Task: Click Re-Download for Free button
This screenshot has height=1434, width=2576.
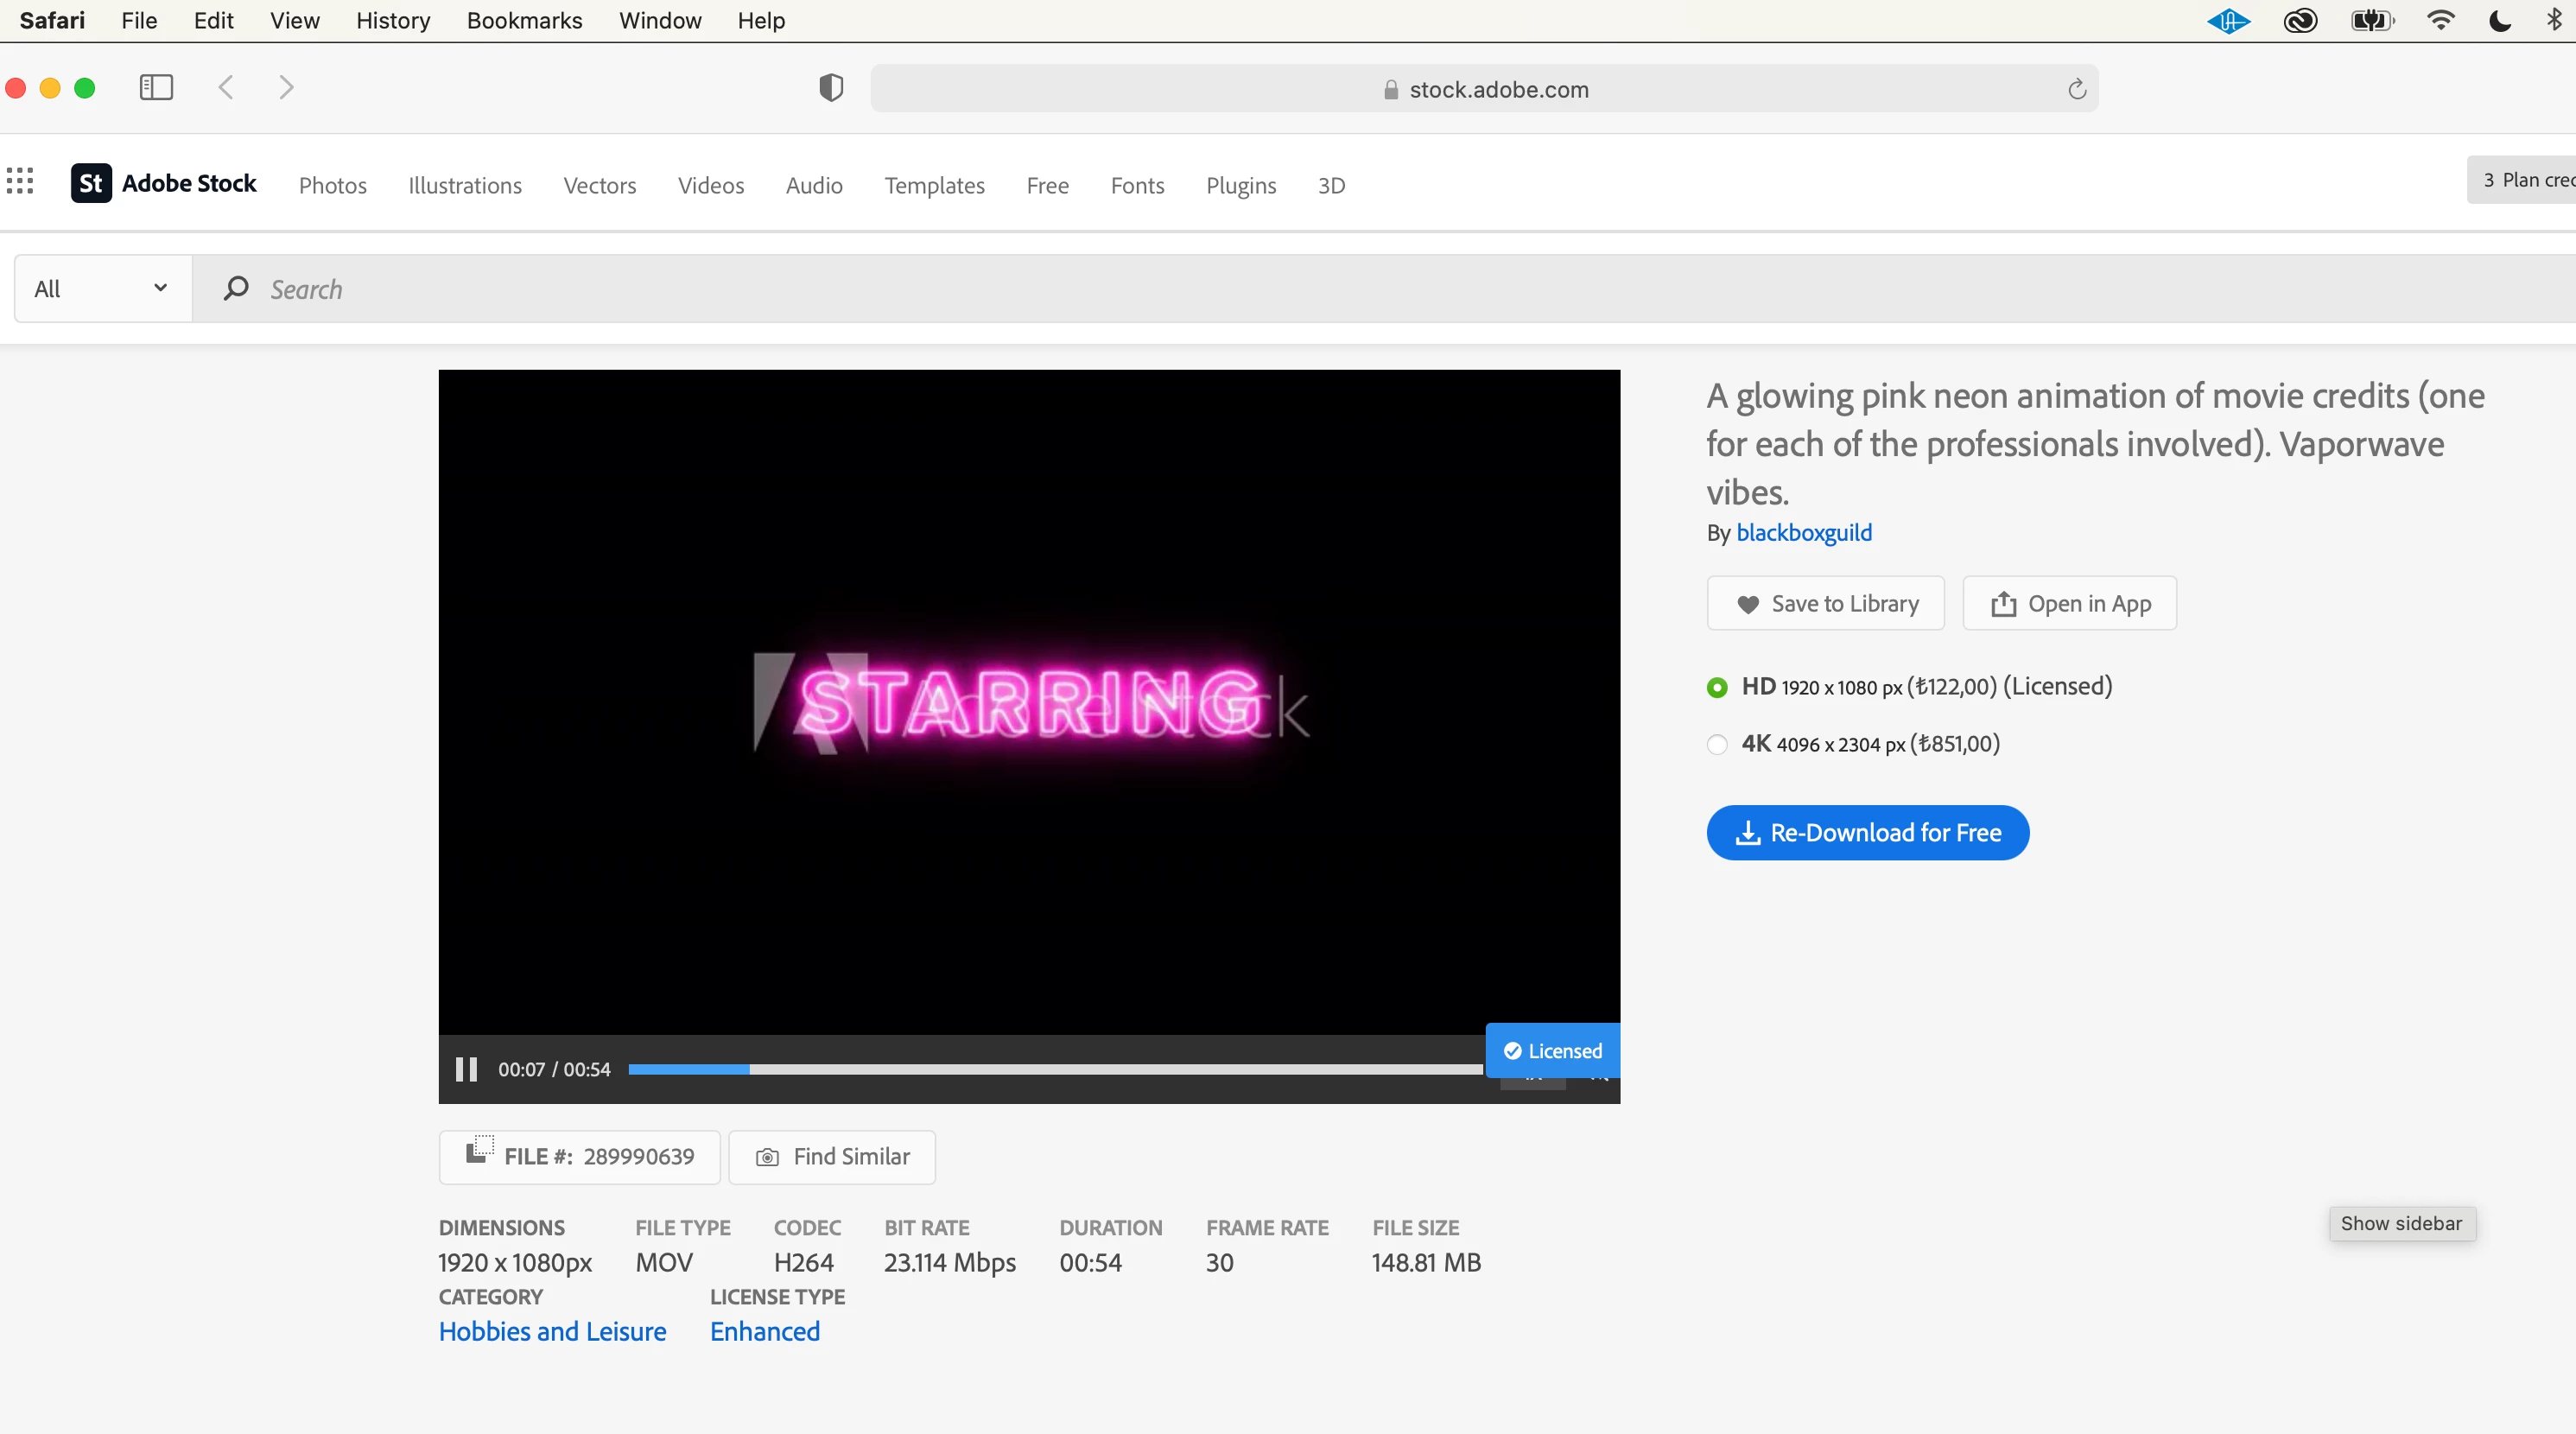Action: pos(1867,832)
